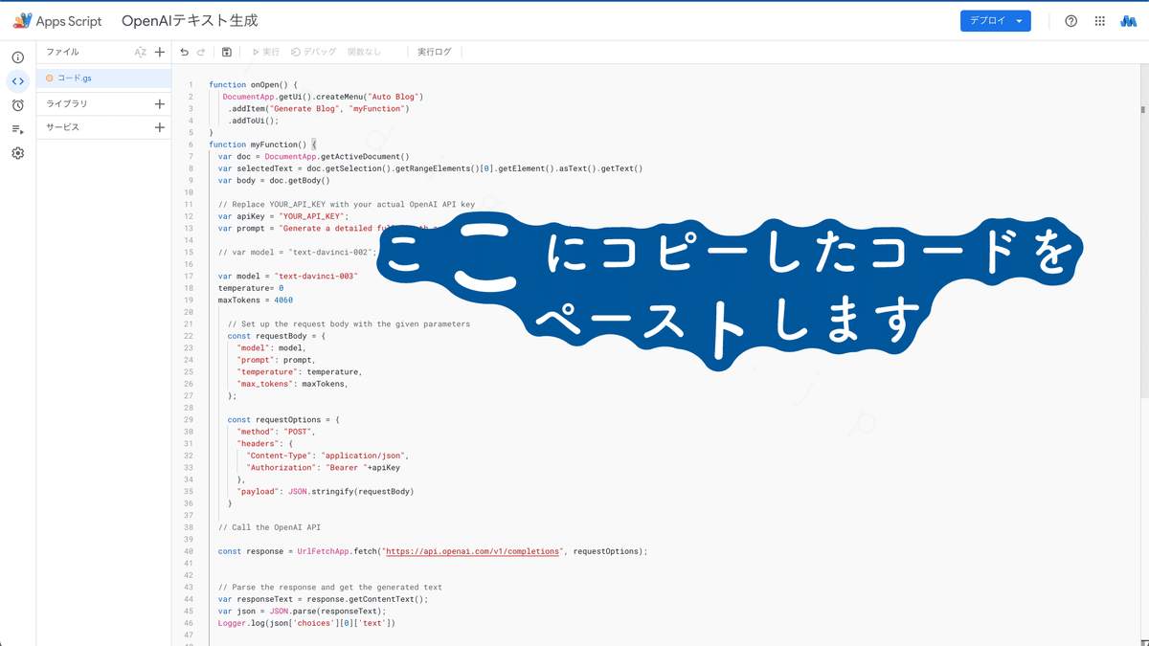Viewport: 1149px width, 646px height.
Task: Open the project Overview sidebar icon
Action: [17, 57]
